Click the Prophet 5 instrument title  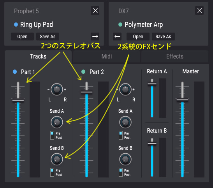tap(26, 11)
